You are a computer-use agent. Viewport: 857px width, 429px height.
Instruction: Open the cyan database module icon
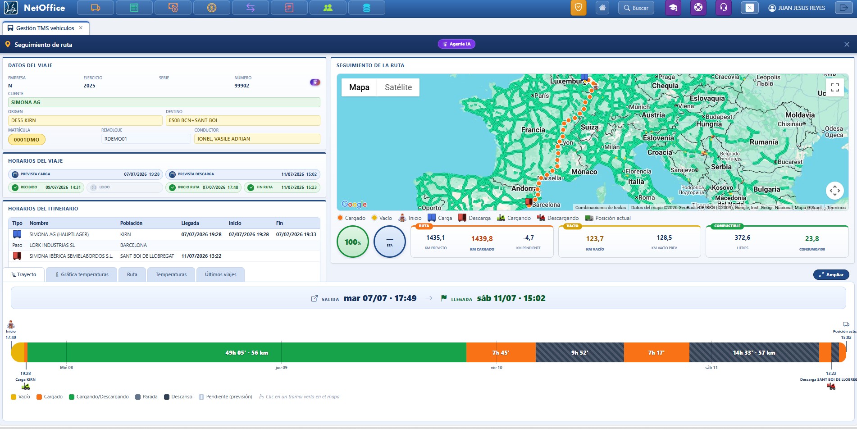(366, 8)
